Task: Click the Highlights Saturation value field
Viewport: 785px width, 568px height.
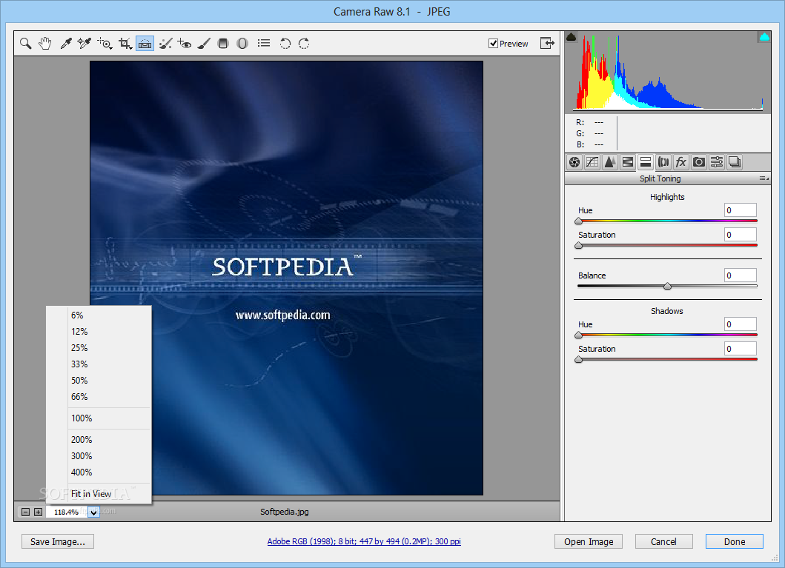Action: tap(740, 235)
